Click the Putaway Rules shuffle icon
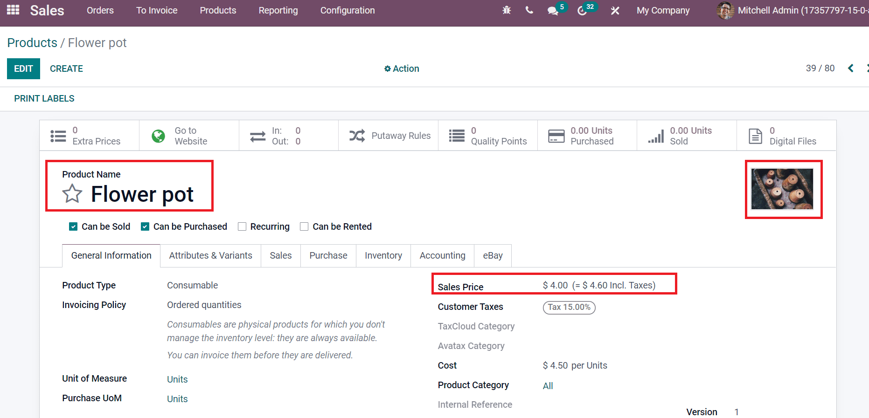869x418 pixels. pos(357,136)
